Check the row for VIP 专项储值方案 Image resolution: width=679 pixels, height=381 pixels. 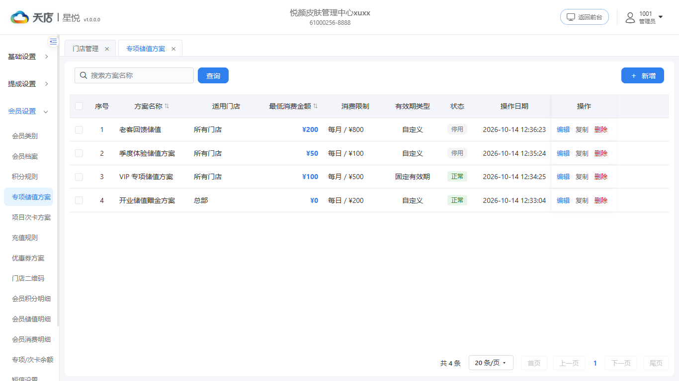pyautogui.click(x=79, y=177)
